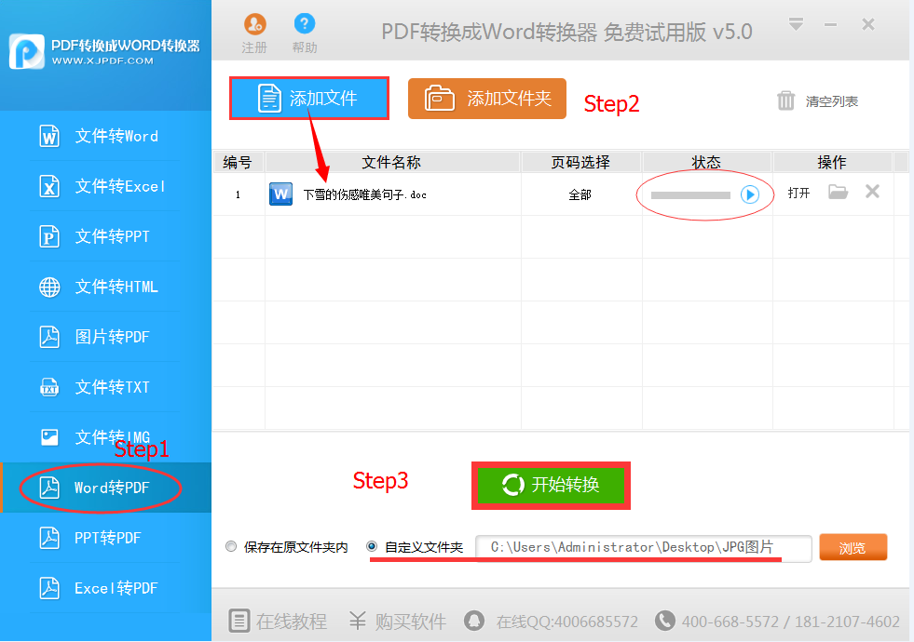Select 图片转PDF sidebar option

pyautogui.click(x=105, y=337)
